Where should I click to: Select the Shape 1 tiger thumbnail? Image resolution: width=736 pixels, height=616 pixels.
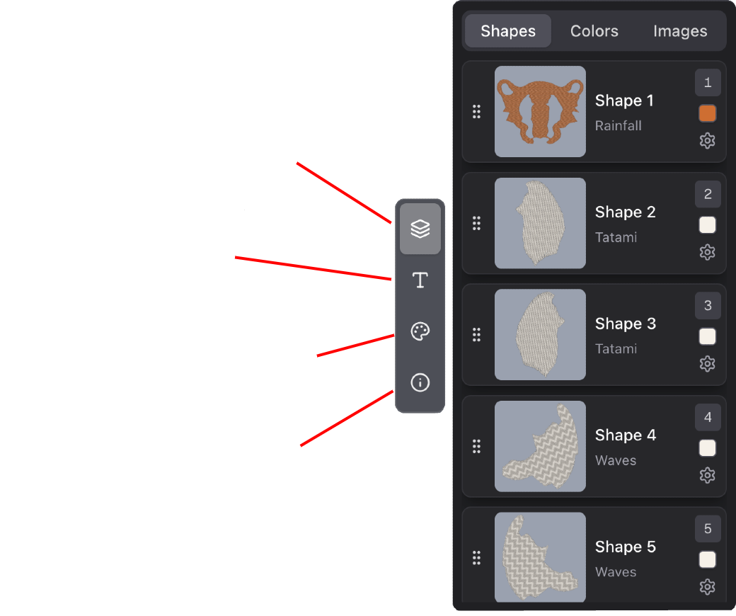coord(540,111)
